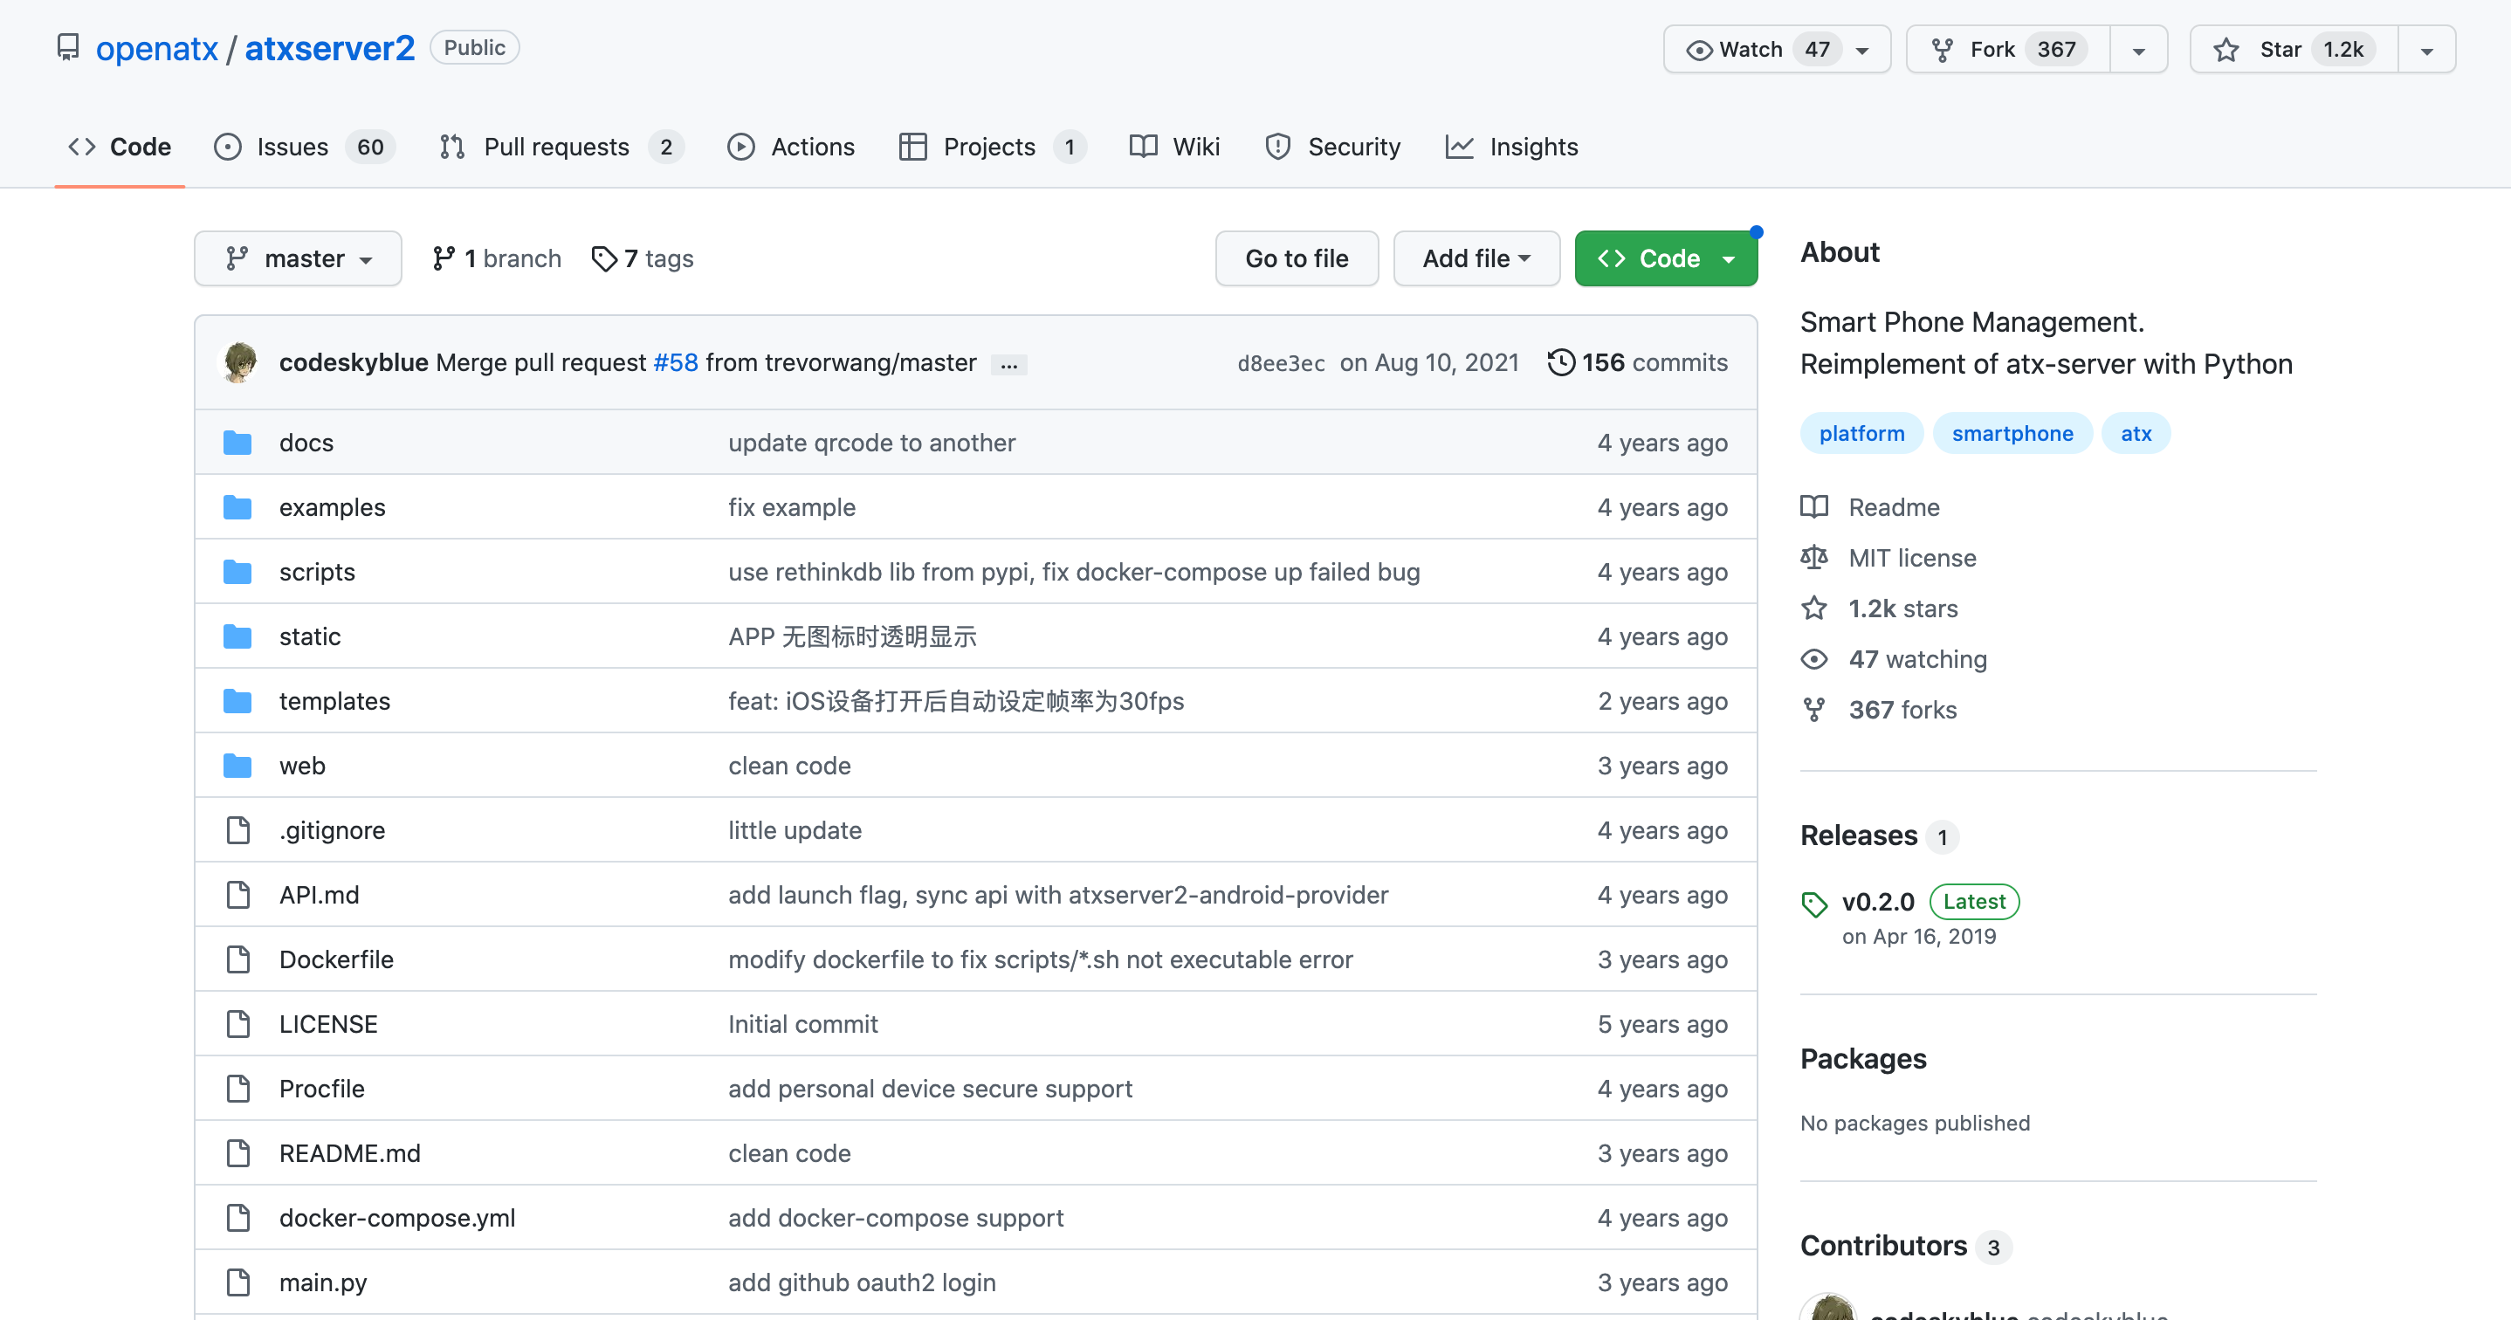Screen dimensions: 2511x1320
Task: Open pull request #58 link
Action: pyautogui.click(x=676, y=361)
